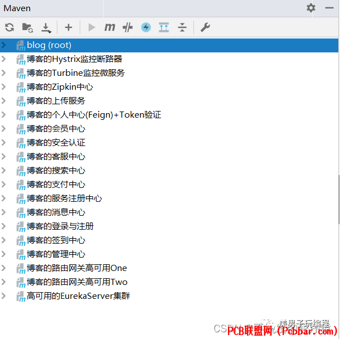Toggle offline mode lightning icon
The height and width of the screenshot is (339, 340).
[146, 27]
